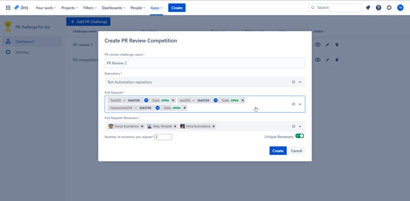The image size is (410, 201).
Task: Click the PR rewiew 1 row name
Action: tap(82, 45)
